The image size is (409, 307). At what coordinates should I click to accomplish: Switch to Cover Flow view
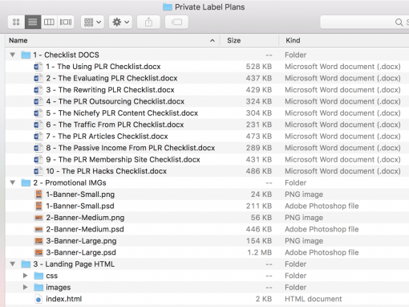tap(66, 22)
